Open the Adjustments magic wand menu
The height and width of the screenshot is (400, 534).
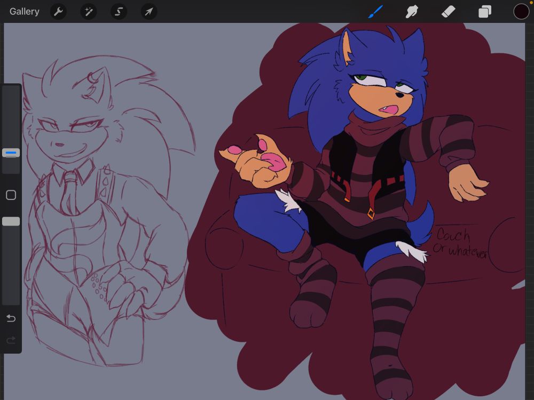coord(89,12)
